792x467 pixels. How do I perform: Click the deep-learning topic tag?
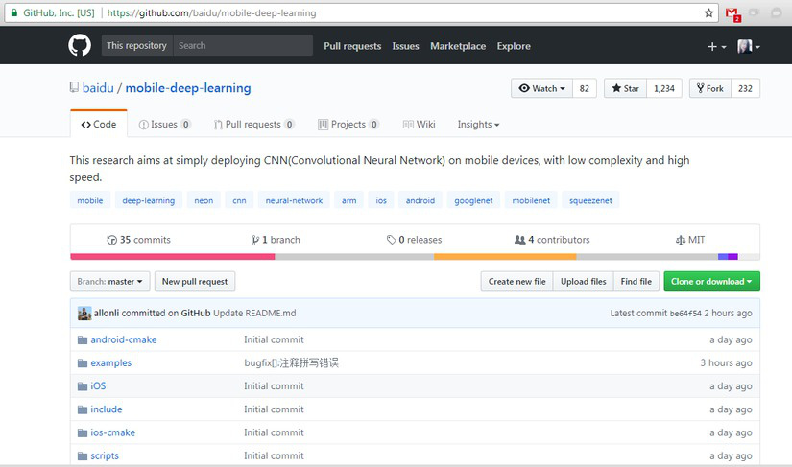[x=149, y=200]
